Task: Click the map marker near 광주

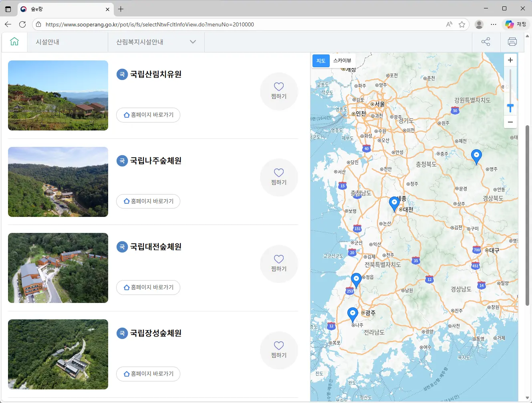Action: (x=353, y=314)
